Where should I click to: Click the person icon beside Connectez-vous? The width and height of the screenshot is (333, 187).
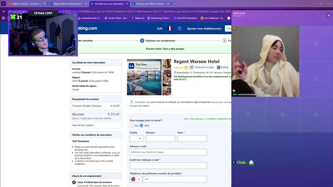coord(132,102)
